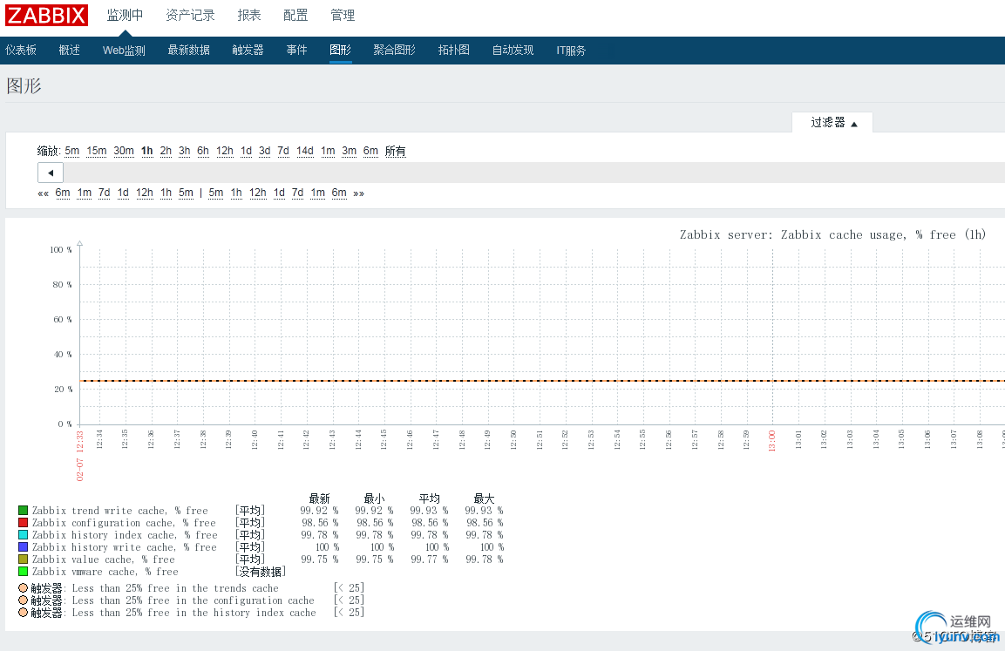Open the 聚合图形 submenu page
1005x651 pixels.
click(395, 50)
